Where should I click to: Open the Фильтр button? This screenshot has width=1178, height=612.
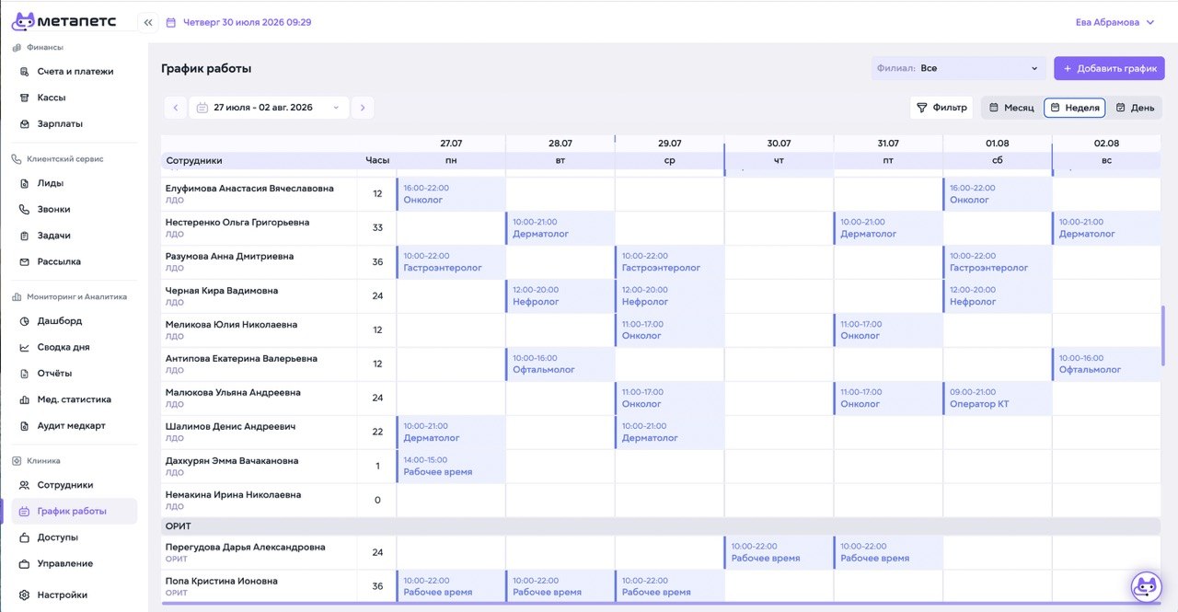click(941, 108)
